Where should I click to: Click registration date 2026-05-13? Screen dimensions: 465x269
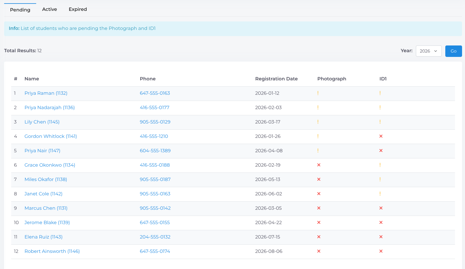coord(268,179)
